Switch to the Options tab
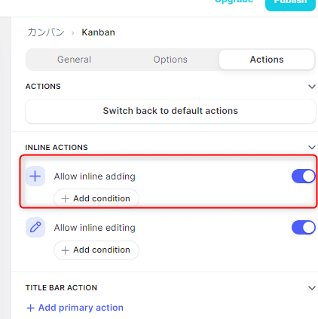 (x=170, y=60)
